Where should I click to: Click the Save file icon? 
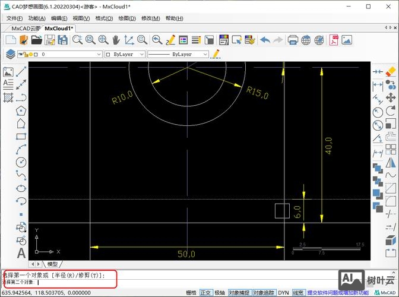50,40
